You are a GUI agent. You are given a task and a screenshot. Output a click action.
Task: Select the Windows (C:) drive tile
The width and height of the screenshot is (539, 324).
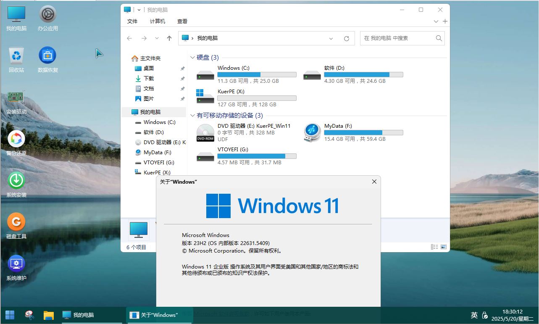247,74
